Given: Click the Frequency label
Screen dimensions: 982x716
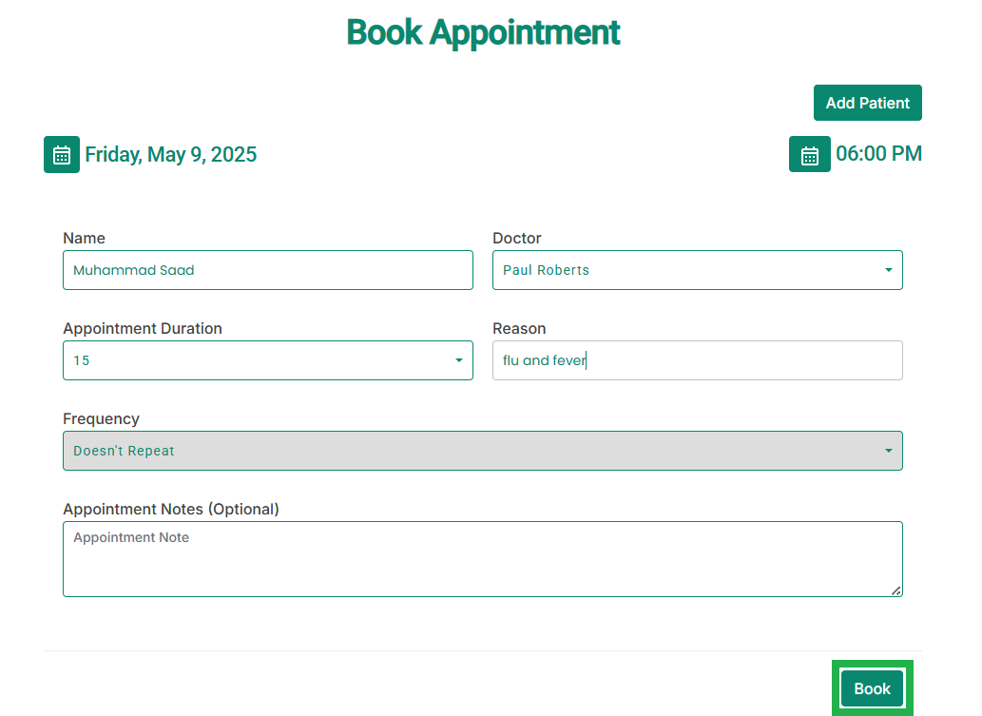Looking at the screenshot, I should coord(101,418).
